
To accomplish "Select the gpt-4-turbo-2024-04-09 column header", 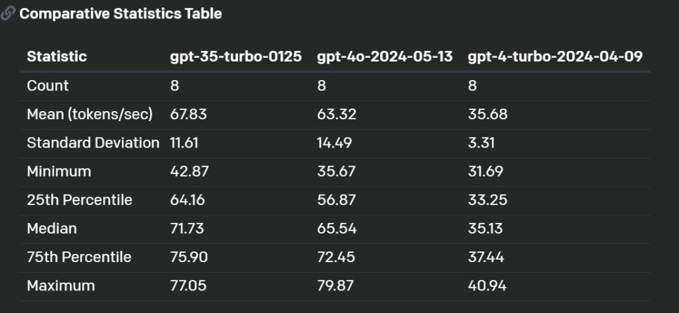I will 555,57.
